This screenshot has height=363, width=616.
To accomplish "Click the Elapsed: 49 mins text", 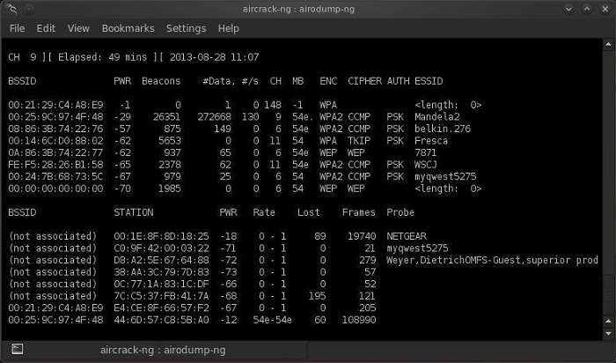I will pyautogui.click(x=103, y=57).
